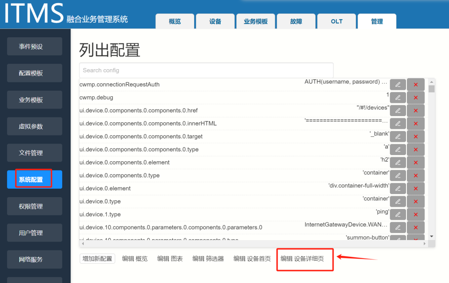Viewport: 449px width, 283px height.
Task: Select 系统配置 in the sidebar
Action: tap(35, 180)
